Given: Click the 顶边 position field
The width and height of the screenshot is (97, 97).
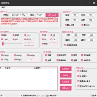Looking at the screenshot, I should (91, 15).
